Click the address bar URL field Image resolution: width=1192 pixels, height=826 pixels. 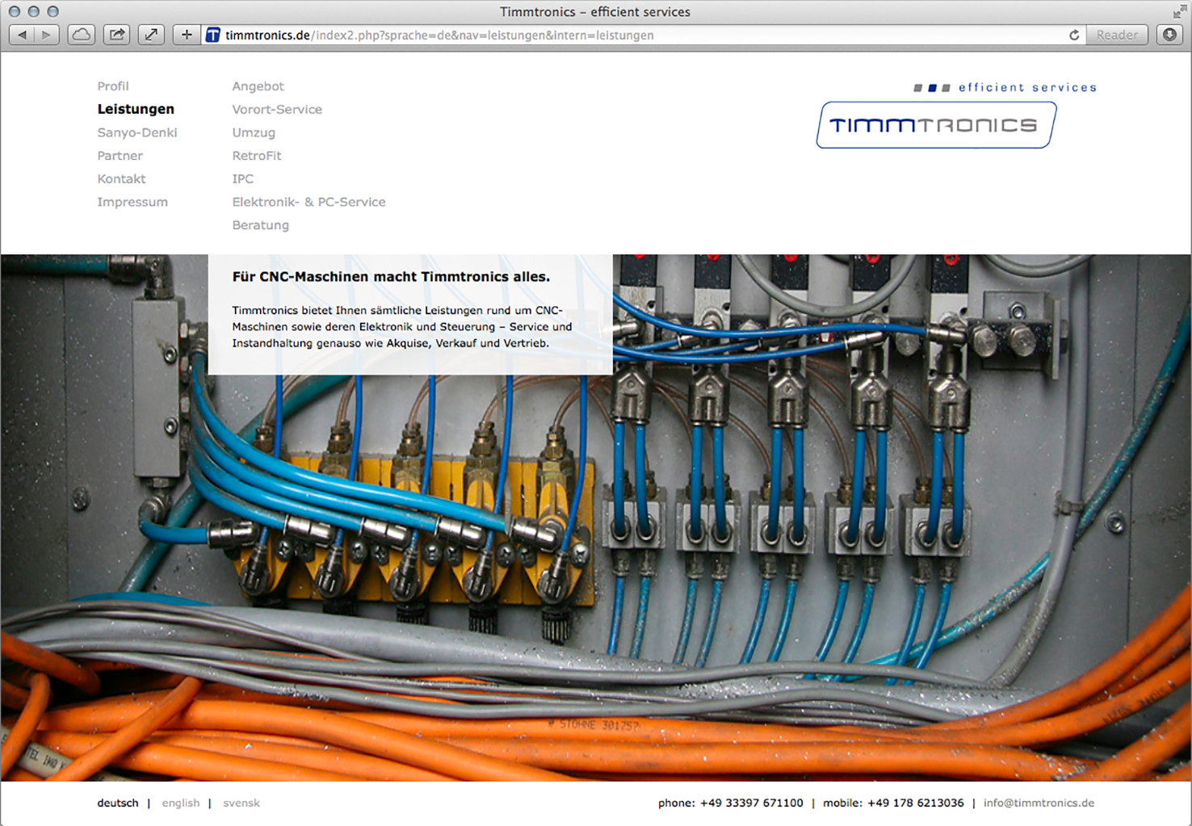[x=565, y=35]
